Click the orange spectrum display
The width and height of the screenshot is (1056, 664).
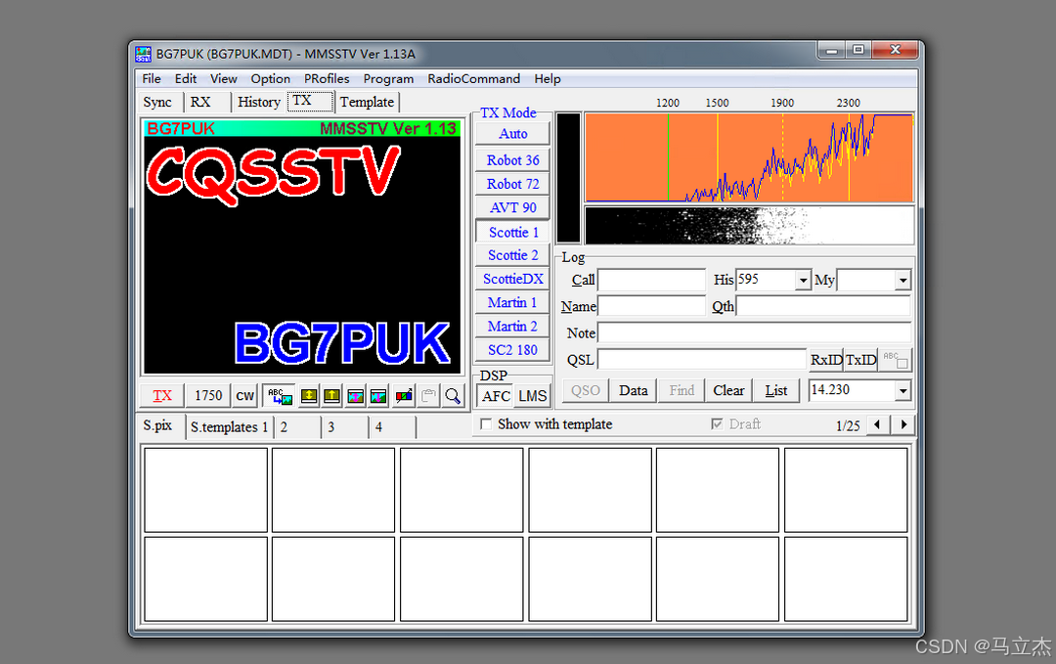tap(749, 157)
